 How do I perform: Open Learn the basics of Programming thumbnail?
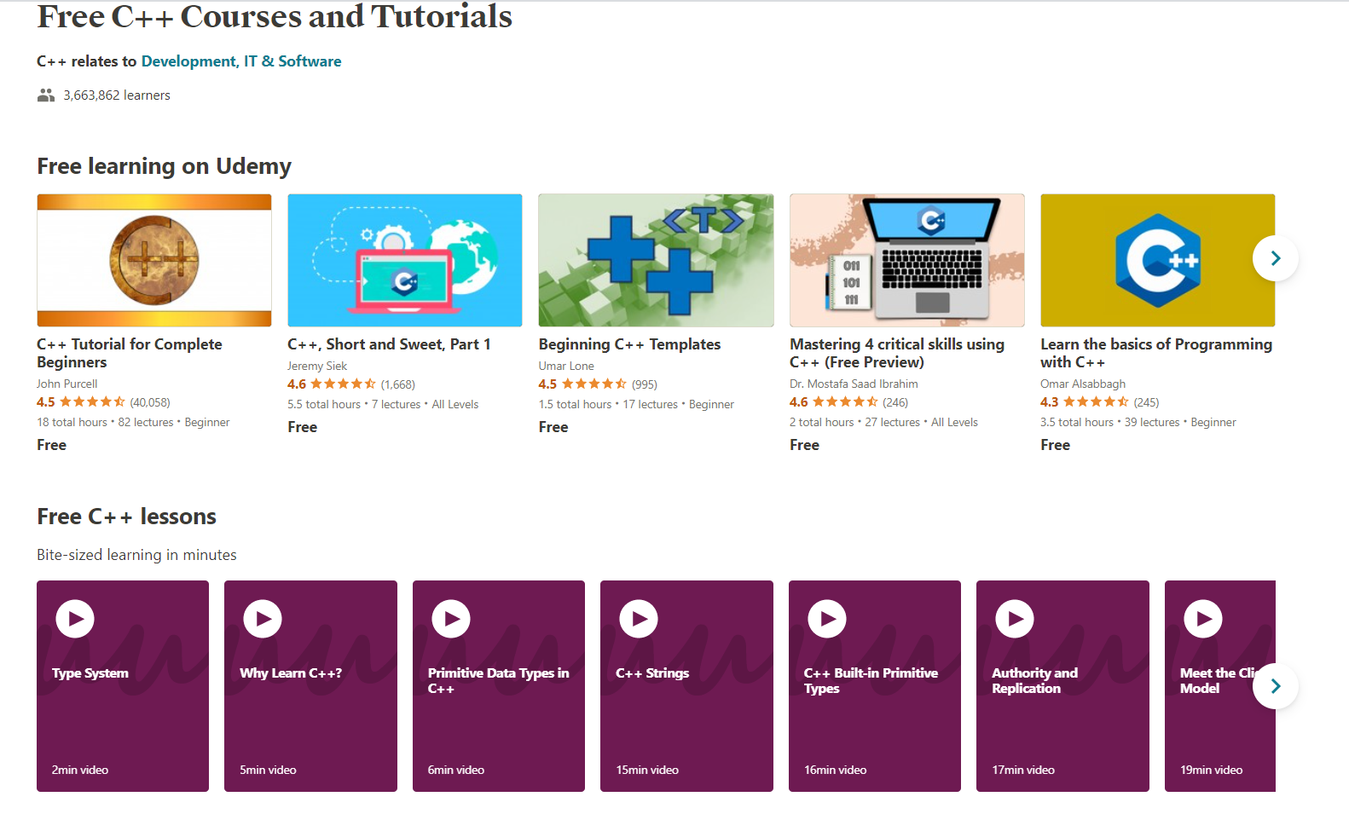pyautogui.click(x=1158, y=260)
